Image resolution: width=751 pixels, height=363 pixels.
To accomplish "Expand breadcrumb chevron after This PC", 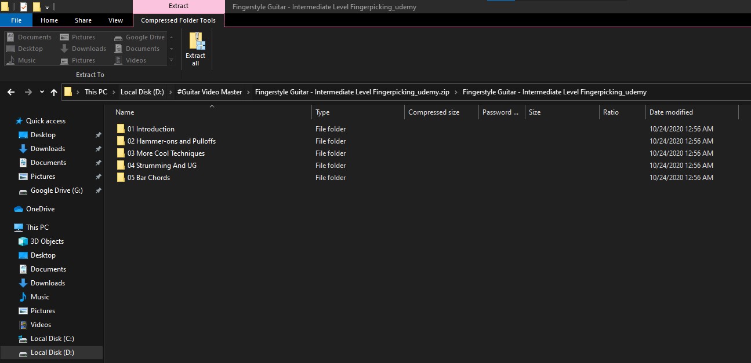I will pyautogui.click(x=114, y=92).
